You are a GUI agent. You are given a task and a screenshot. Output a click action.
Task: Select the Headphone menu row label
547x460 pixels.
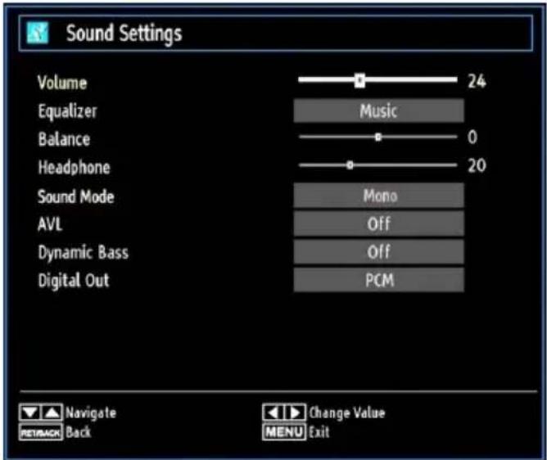tap(74, 168)
